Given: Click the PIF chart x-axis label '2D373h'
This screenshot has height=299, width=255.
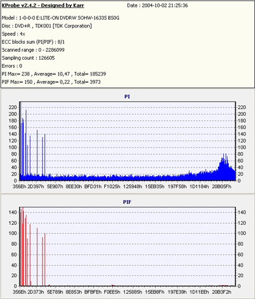Looking at the screenshot, I should [36, 292].
